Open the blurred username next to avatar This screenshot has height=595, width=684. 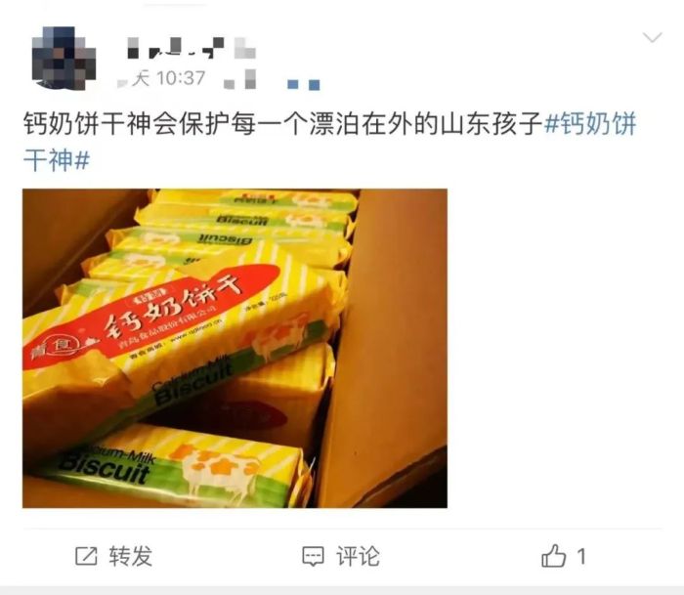(192, 48)
